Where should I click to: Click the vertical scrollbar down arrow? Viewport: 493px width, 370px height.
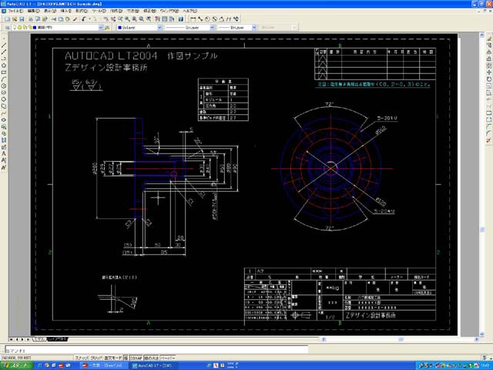click(482, 334)
